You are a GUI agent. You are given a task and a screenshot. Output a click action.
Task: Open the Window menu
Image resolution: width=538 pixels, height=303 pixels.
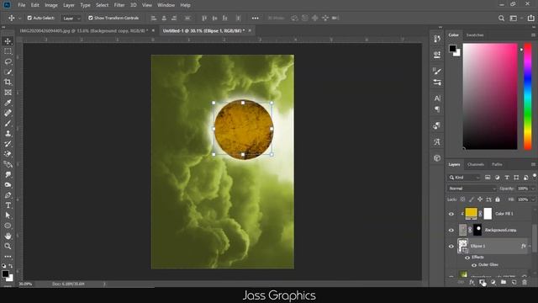(x=166, y=5)
